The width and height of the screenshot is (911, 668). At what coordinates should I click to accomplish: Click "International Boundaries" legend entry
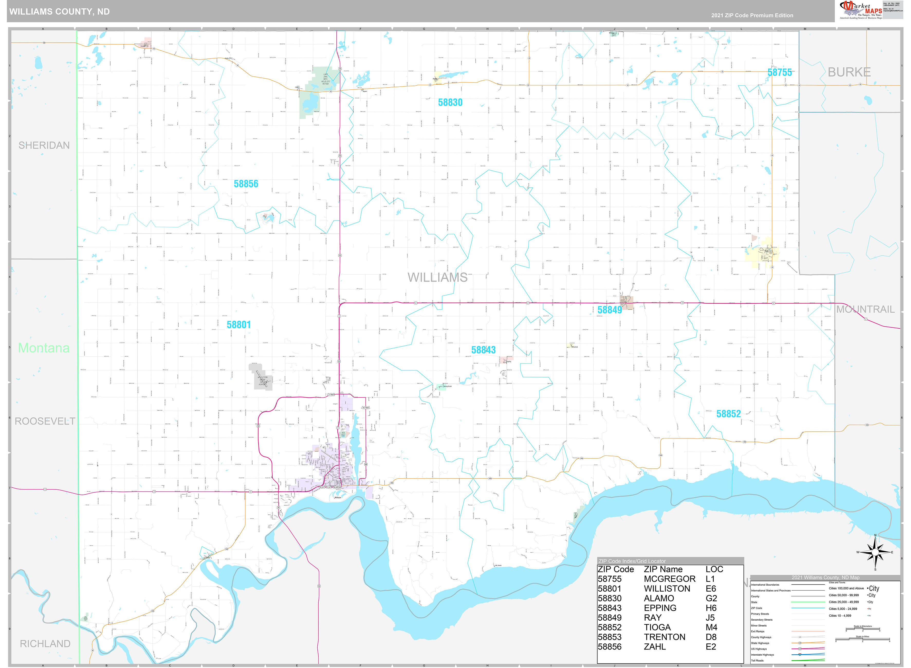766,585
